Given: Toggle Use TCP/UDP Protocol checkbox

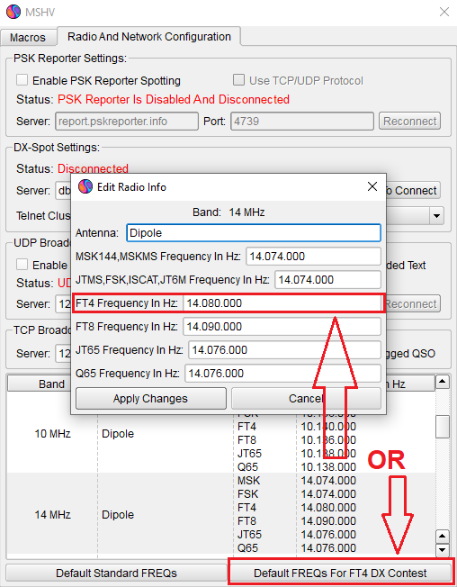Looking at the screenshot, I should tap(238, 80).
